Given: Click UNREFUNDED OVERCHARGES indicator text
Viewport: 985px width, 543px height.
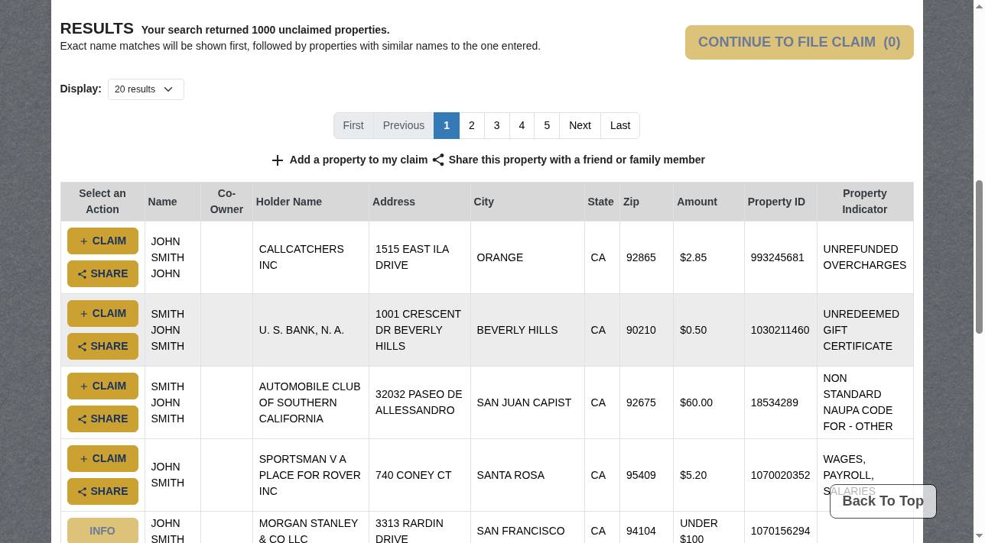Looking at the screenshot, I should pos(865,257).
